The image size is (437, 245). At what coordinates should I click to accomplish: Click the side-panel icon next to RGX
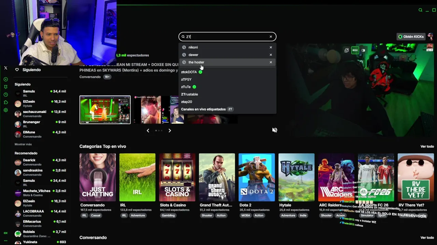(x=363, y=50)
